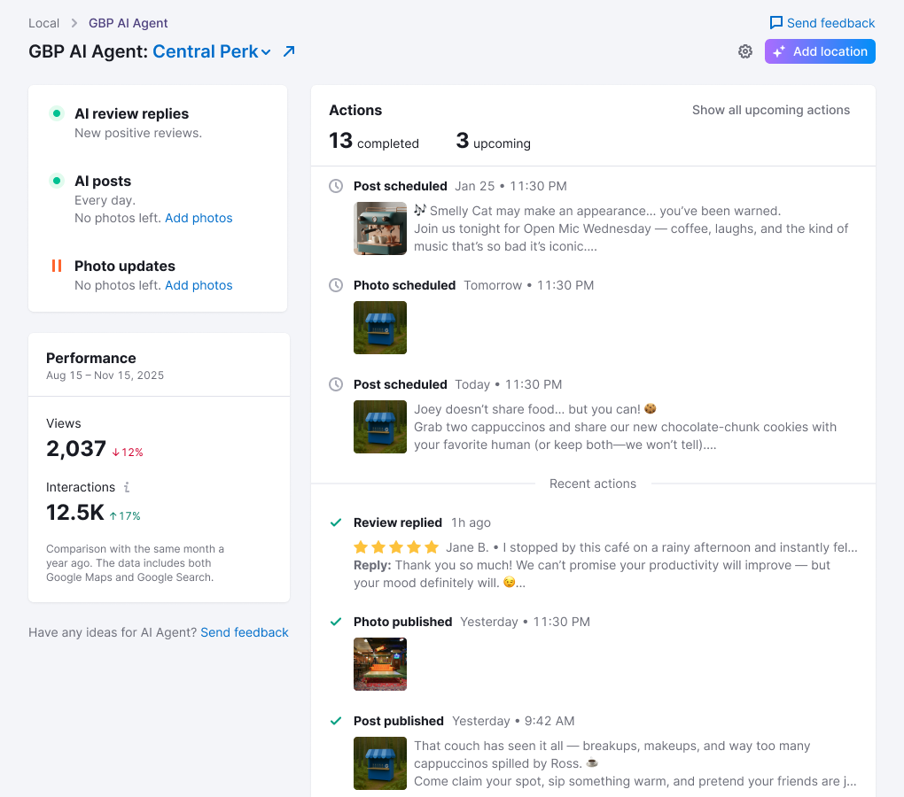Click the Add location button
The image size is (904, 797).
[x=820, y=51]
